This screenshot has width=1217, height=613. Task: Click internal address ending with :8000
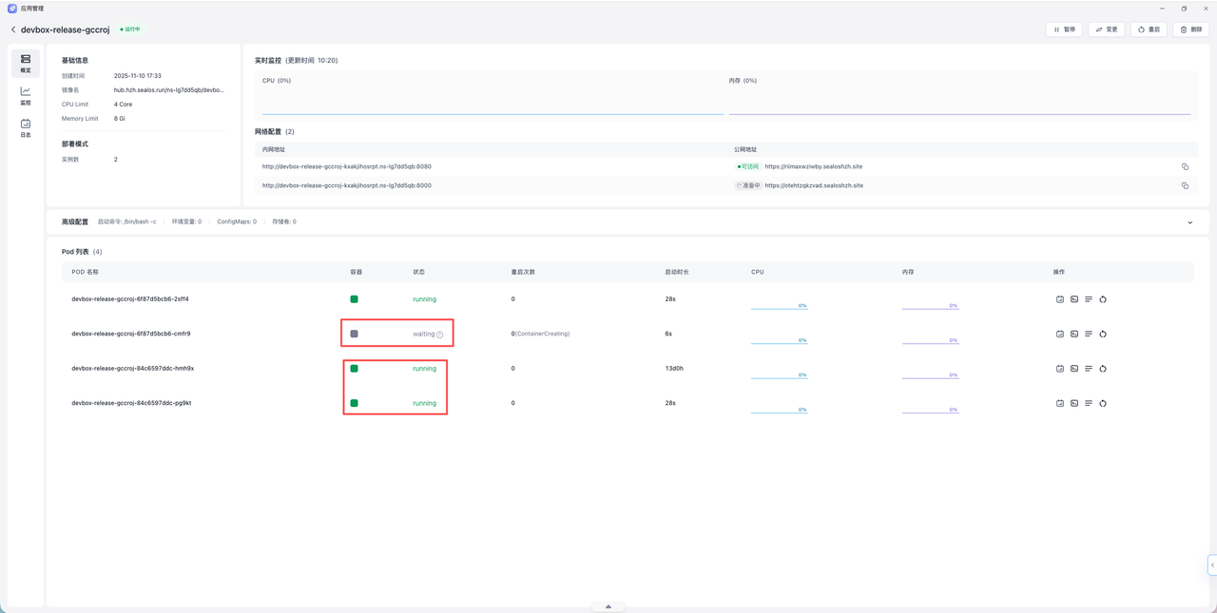click(347, 185)
